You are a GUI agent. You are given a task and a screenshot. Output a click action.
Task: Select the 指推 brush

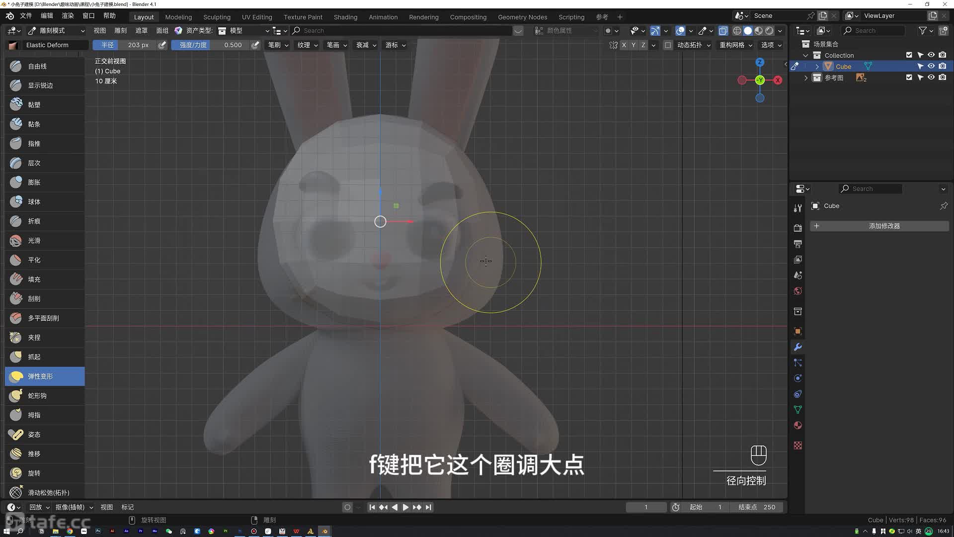click(x=45, y=144)
